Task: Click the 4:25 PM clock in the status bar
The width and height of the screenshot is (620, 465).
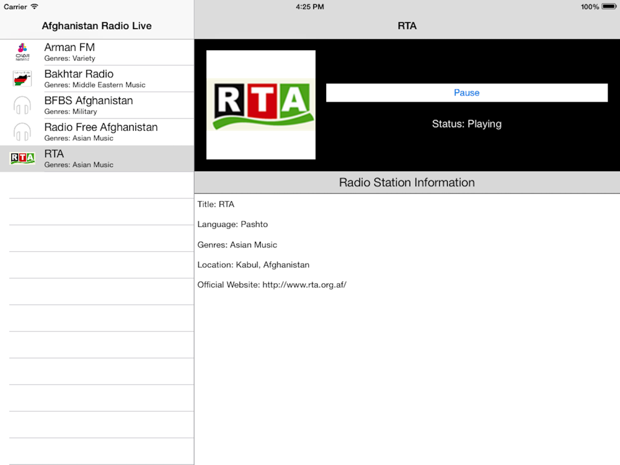Action: (x=310, y=7)
